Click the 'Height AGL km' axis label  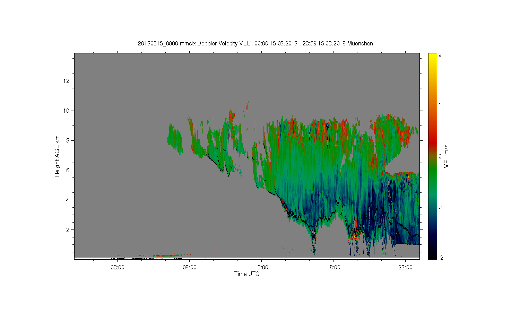[57, 156]
